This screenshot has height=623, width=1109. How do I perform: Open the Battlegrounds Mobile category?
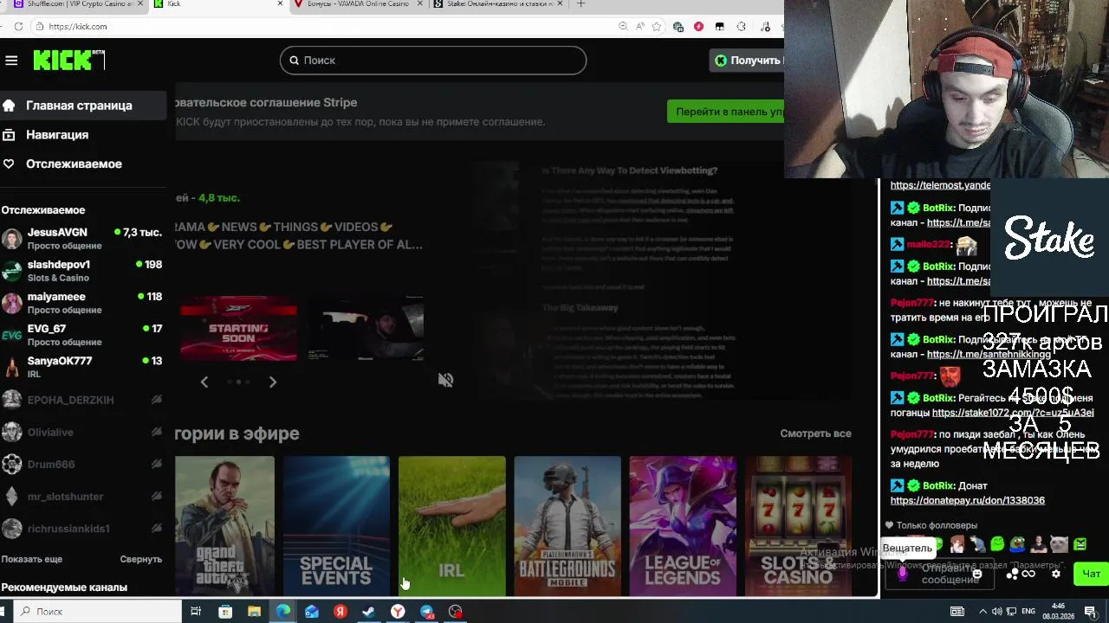tap(567, 526)
